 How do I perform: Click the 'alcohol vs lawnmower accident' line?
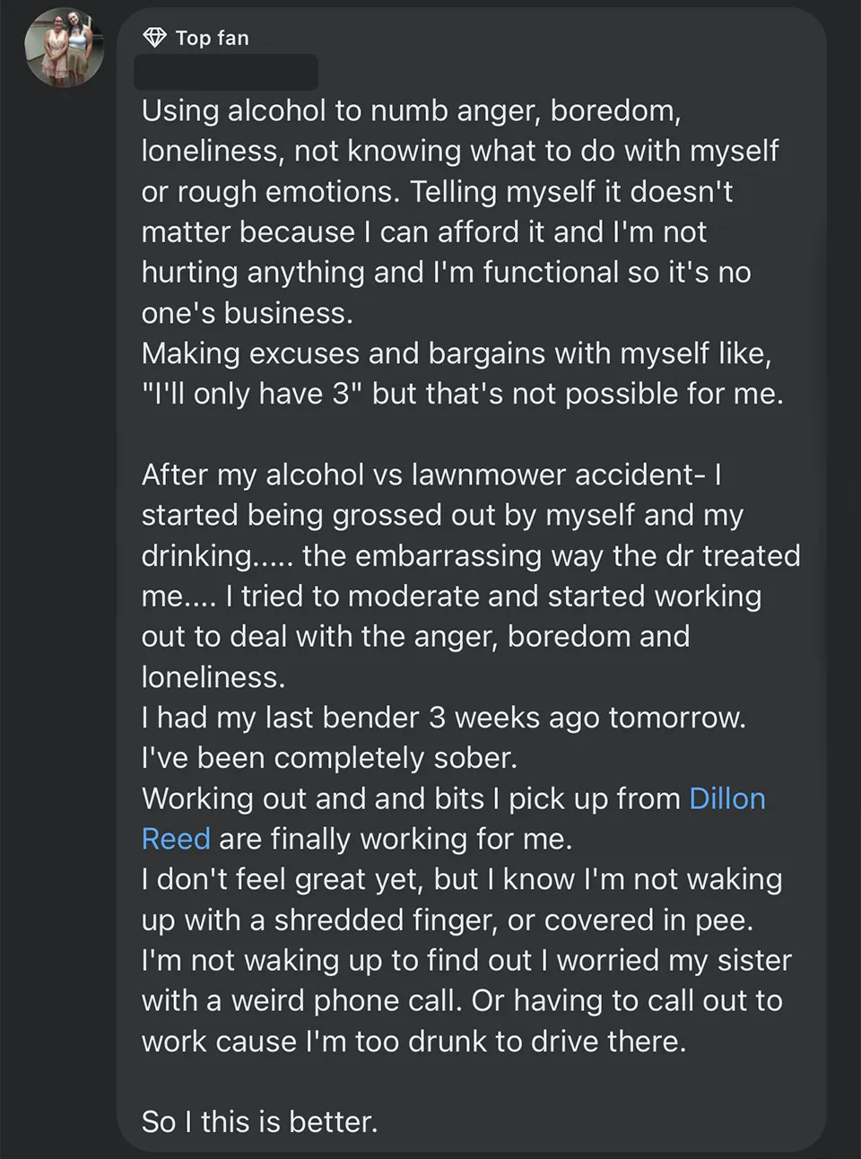pos(430,475)
